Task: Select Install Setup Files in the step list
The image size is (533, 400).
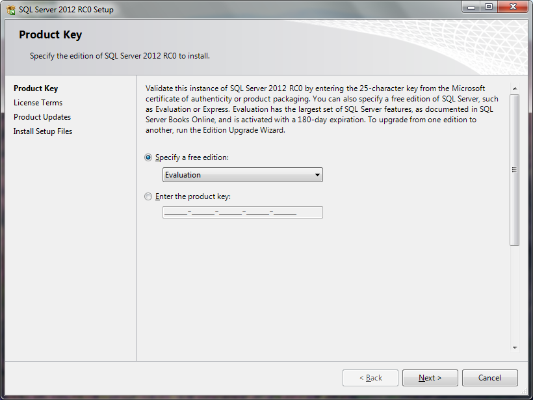Action: [x=43, y=131]
